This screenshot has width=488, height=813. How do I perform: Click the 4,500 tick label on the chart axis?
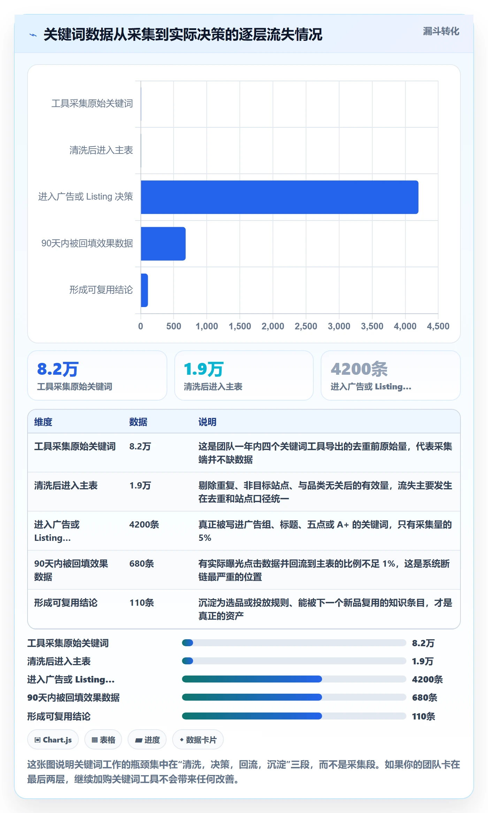point(438,326)
